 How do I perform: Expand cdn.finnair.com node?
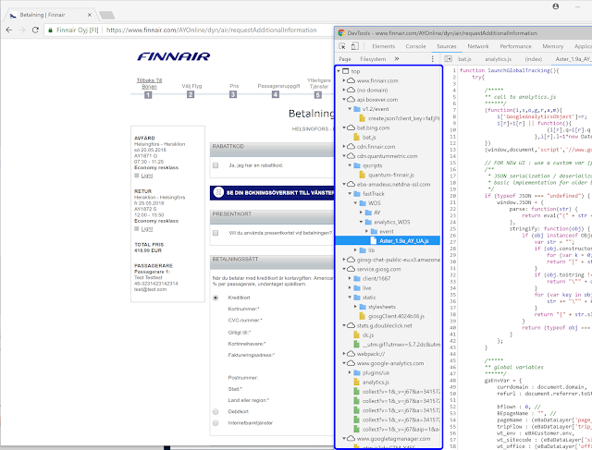click(x=344, y=146)
